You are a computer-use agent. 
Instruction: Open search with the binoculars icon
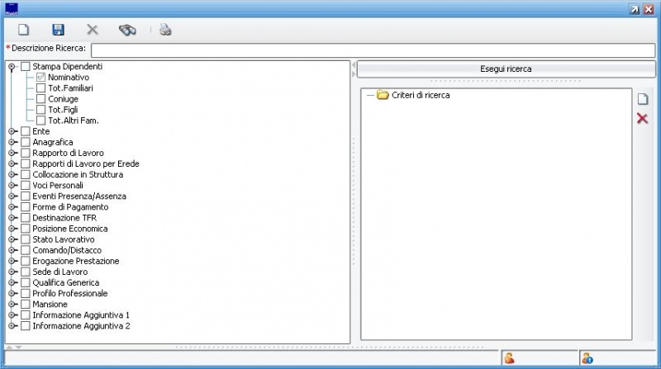point(127,30)
